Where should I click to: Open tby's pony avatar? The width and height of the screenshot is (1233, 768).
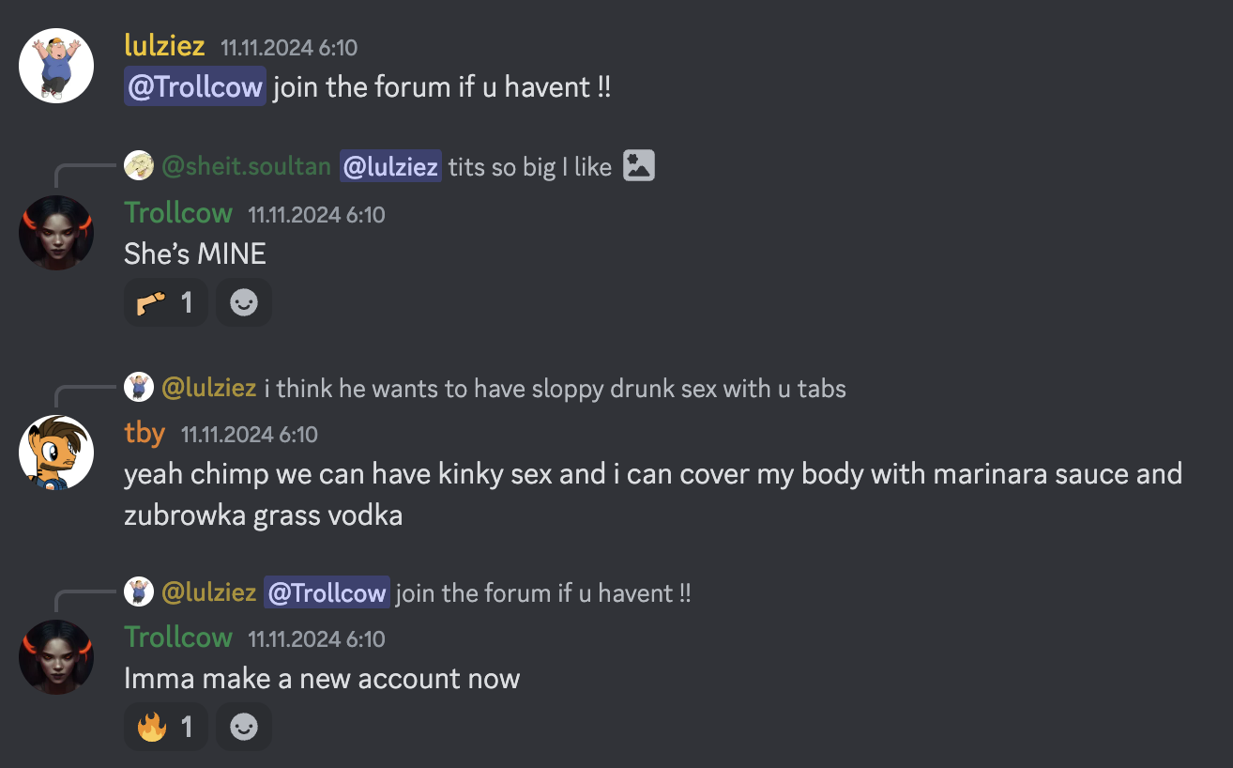click(x=56, y=453)
